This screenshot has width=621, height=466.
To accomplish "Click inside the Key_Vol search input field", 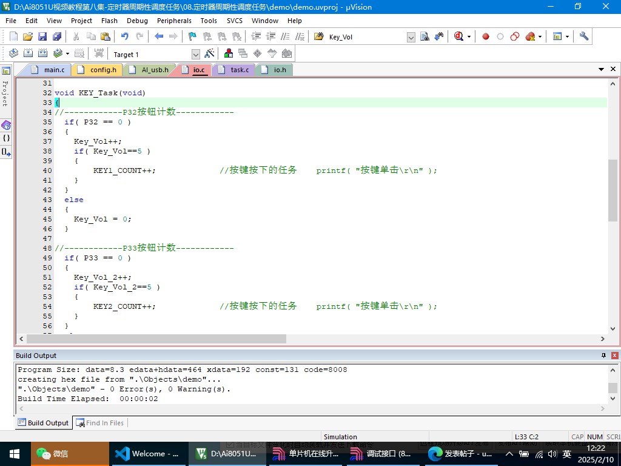I will click(367, 37).
